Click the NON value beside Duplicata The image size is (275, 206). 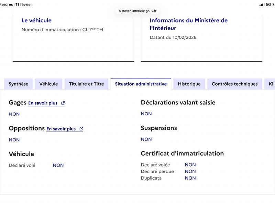(190, 178)
